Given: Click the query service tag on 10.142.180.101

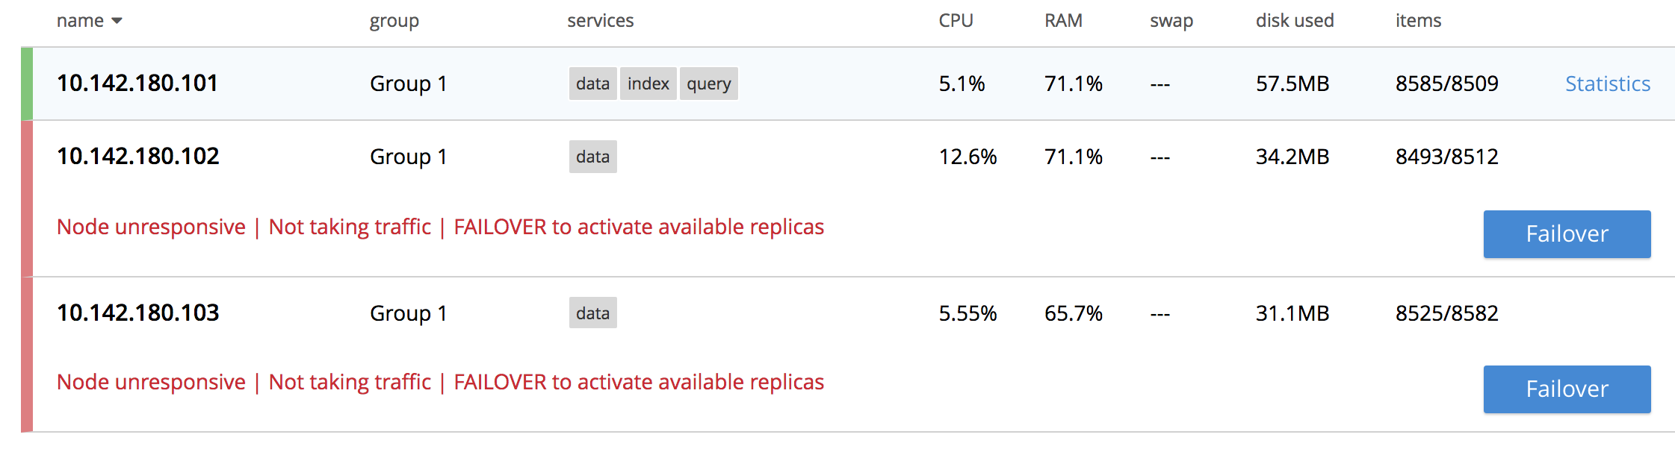Looking at the screenshot, I should (x=708, y=84).
